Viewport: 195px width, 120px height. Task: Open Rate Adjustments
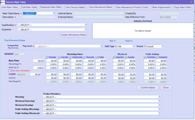pyautogui.click(x=161, y=7)
